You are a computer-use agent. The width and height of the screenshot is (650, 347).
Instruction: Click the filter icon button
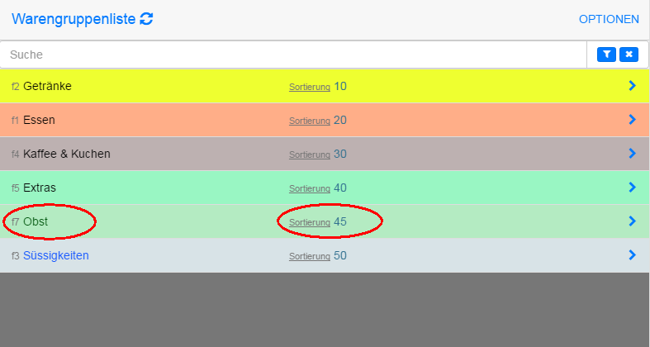[x=607, y=55]
